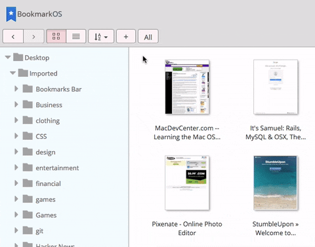Click the capitalized Games folder icon
The width and height of the screenshot is (315, 247).
pyautogui.click(x=28, y=215)
